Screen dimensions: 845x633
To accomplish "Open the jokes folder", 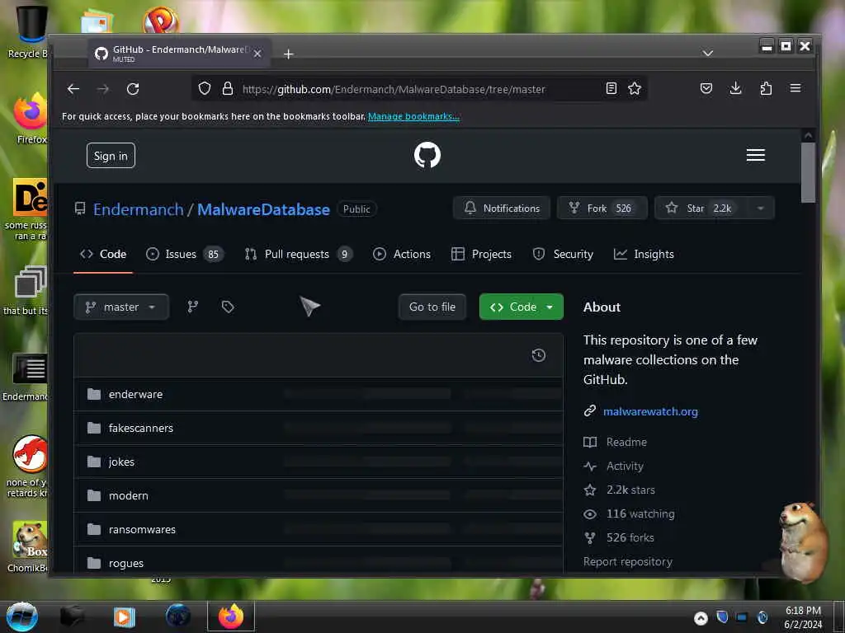I will (121, 462).
